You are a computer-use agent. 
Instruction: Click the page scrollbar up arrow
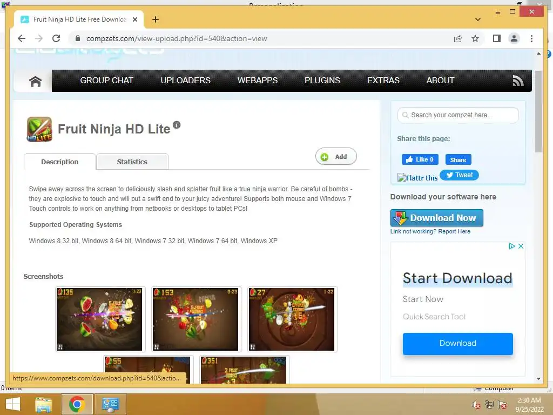(x=538, y=53)
